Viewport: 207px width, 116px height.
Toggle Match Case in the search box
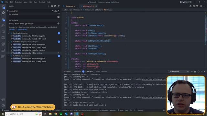53,11
